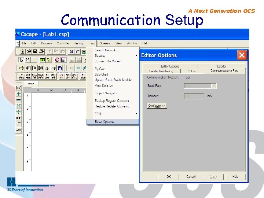264x198 pixels.
Task: Select the green X Multiply icon
Action: (19, 106)
